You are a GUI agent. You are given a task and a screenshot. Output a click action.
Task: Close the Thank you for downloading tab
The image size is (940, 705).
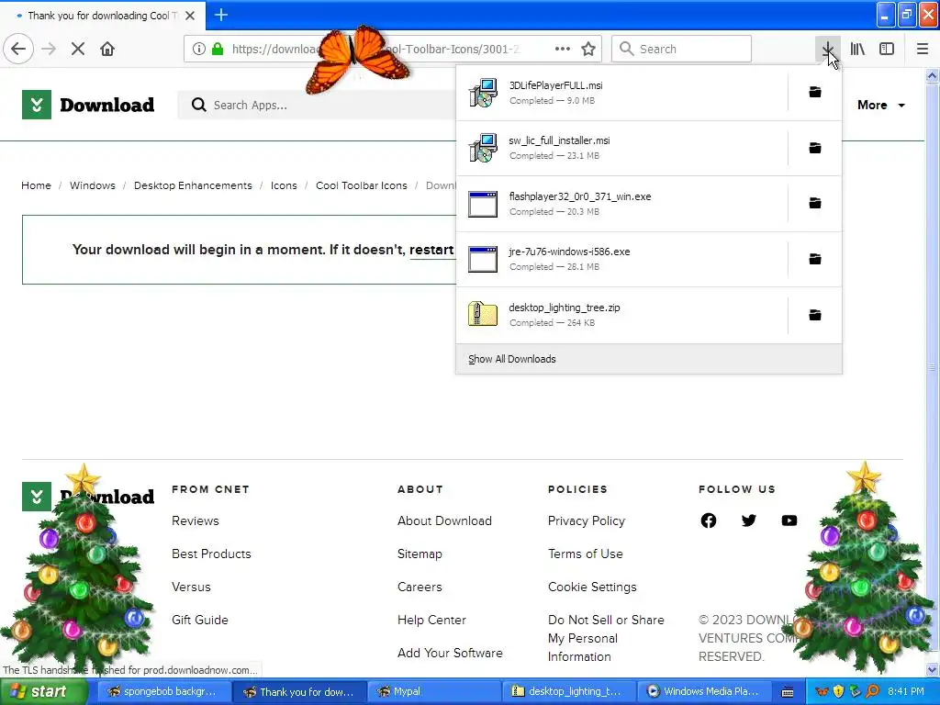190,16
